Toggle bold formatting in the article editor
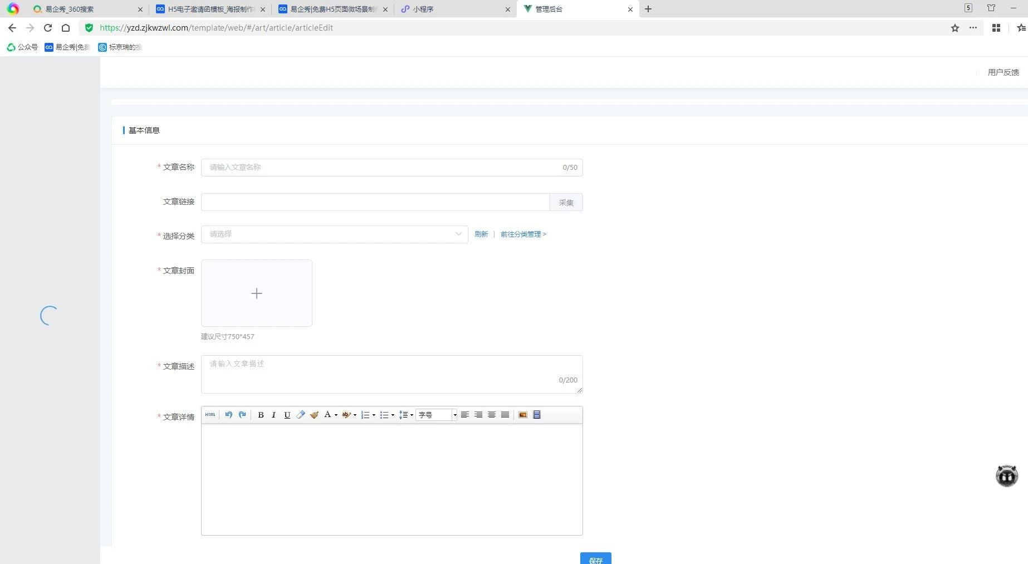Viewport: 1028px width, 564px height. [261, 415]
